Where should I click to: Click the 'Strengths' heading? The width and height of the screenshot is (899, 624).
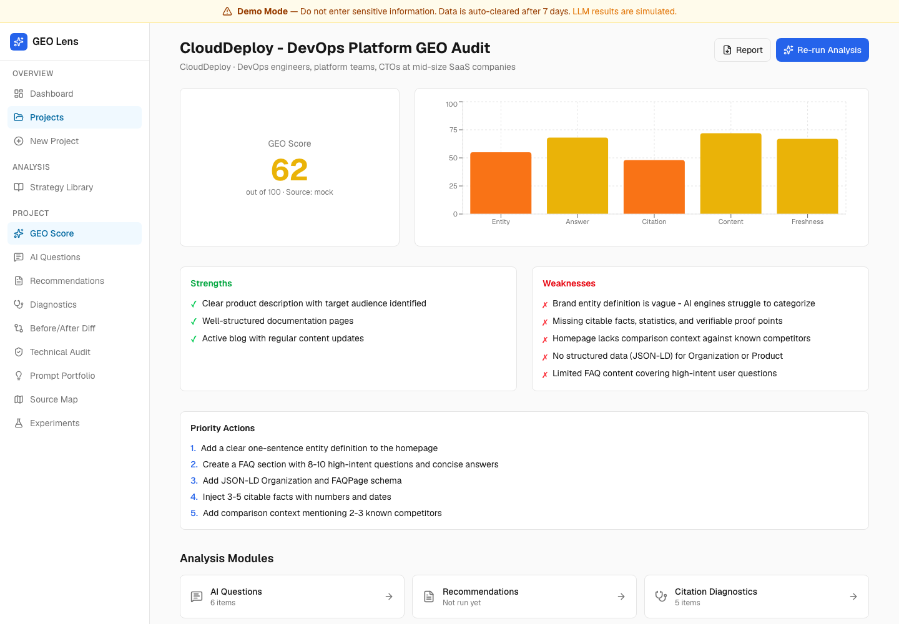[211, 283]
